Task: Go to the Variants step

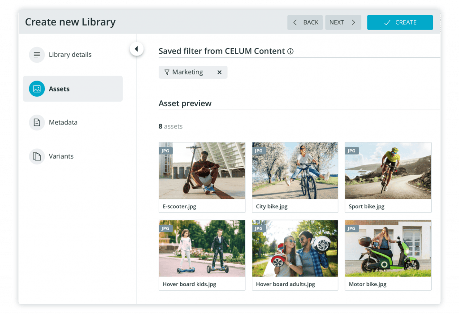Action: pyautogui.click(x=61, y=156)
